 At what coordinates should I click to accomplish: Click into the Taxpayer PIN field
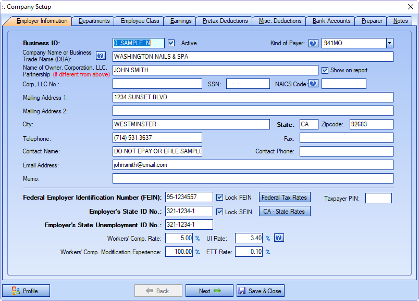378,198
